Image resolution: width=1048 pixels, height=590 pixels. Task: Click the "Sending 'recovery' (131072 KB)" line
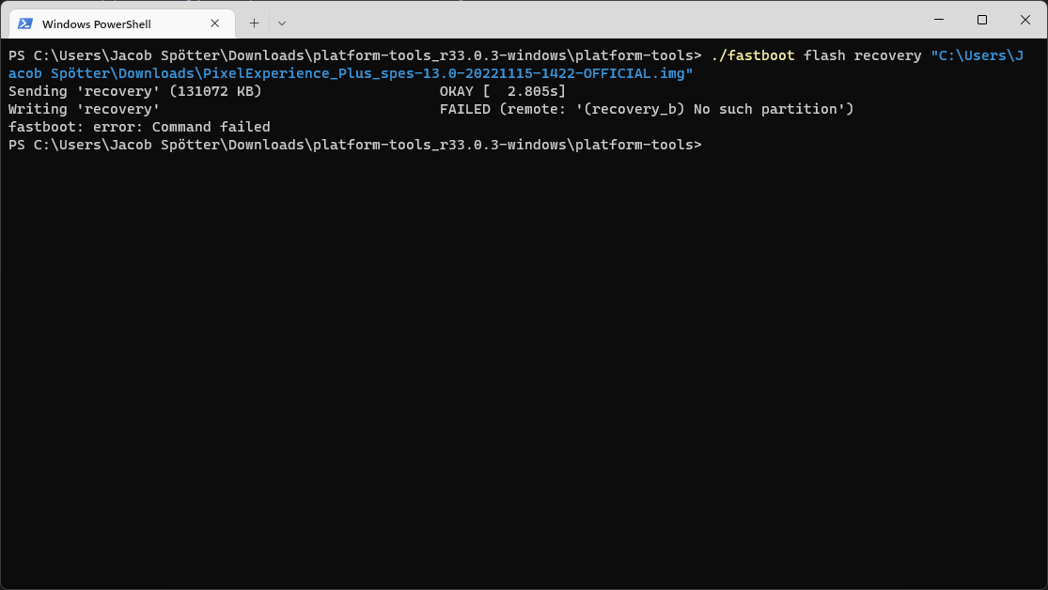pyautogui.click(x=135, y=91)
